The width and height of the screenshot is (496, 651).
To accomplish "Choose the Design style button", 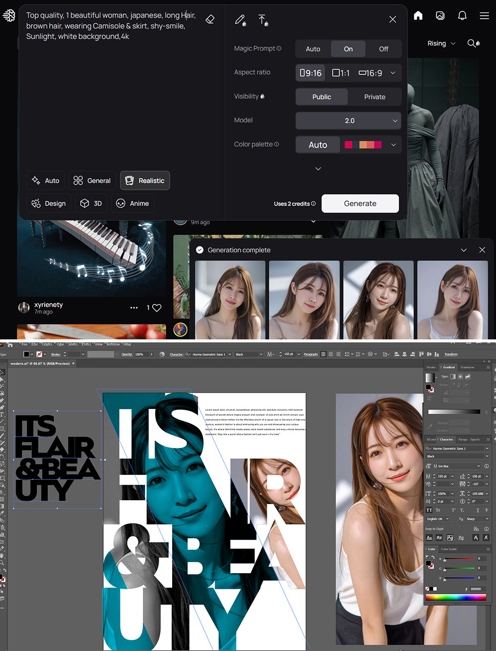I will [x=49, y=203].
